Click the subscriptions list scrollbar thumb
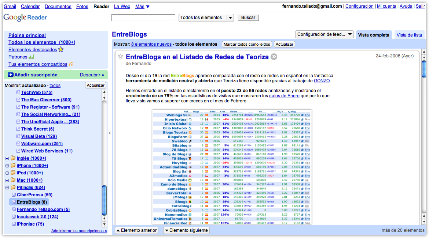This screenshot has height=238, width=429. 104,200
